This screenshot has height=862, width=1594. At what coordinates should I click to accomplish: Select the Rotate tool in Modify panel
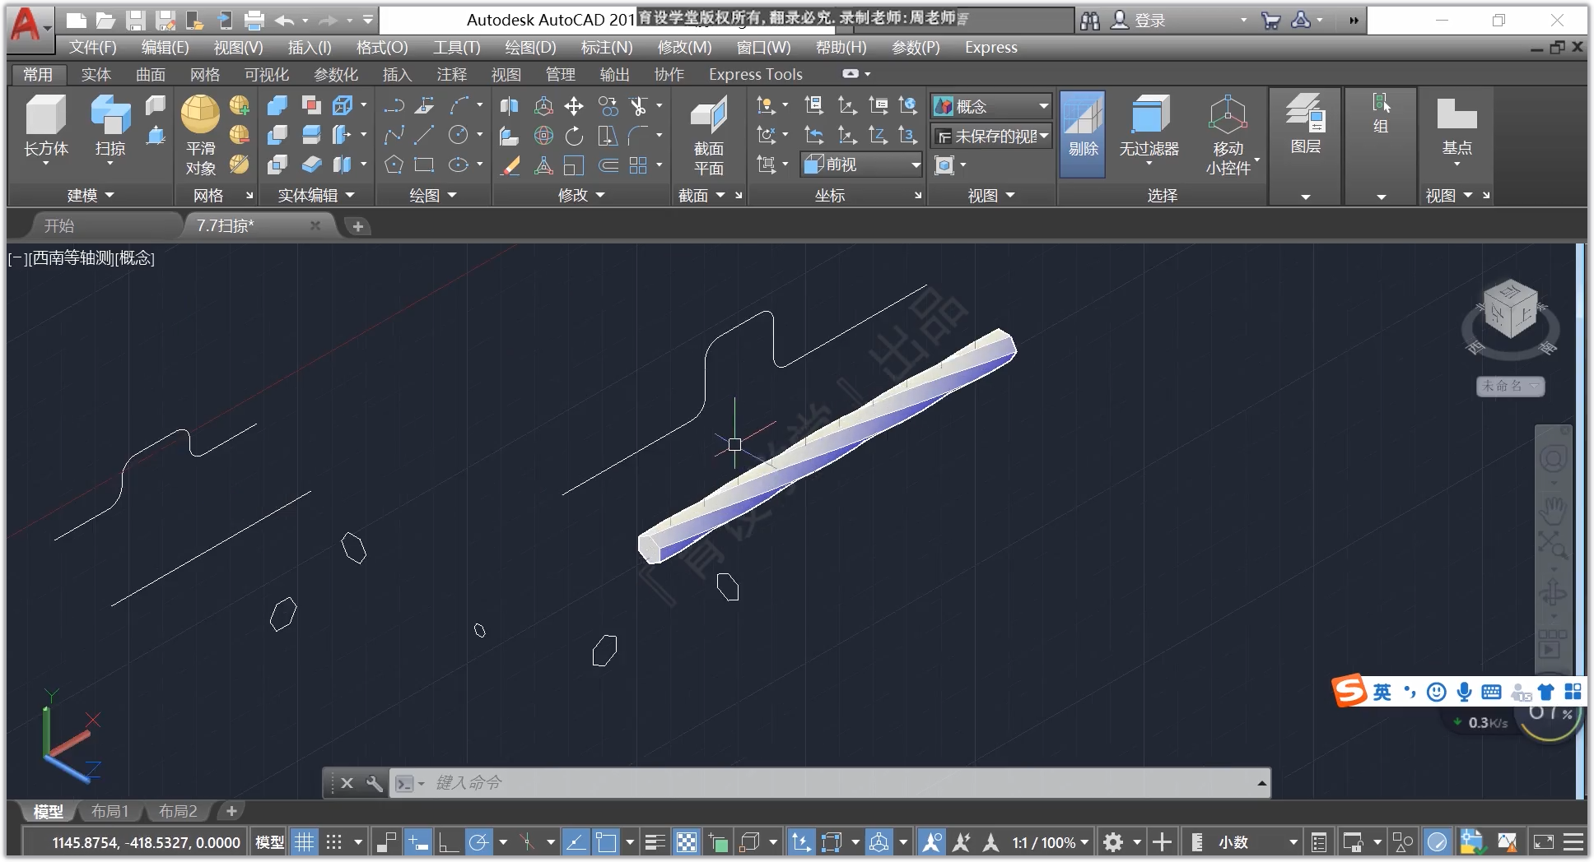(574, 136)
